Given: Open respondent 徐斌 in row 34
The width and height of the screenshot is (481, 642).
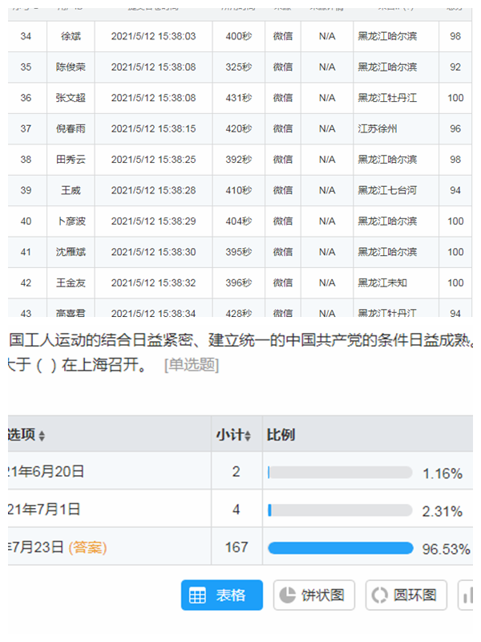Looking at the screenshot, I should [71, 37].
